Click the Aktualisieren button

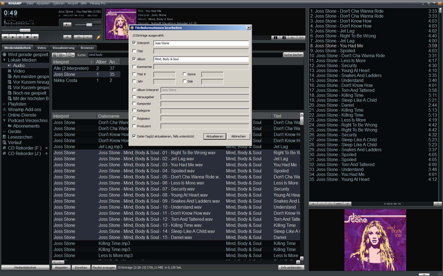[215, 136]
